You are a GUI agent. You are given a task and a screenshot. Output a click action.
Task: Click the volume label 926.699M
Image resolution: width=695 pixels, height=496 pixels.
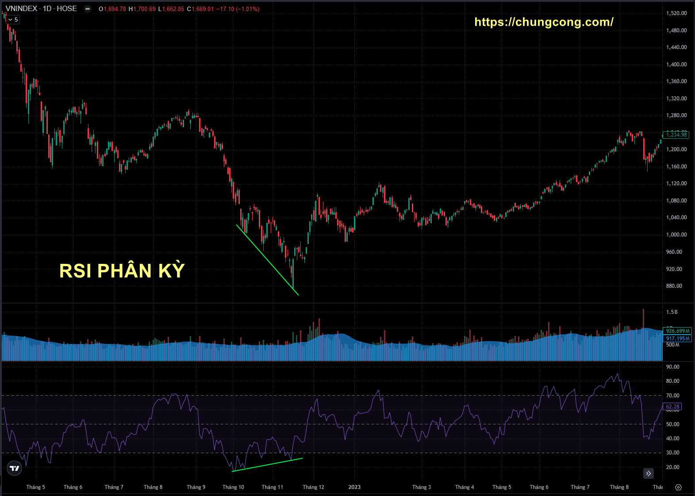[678, 331]
